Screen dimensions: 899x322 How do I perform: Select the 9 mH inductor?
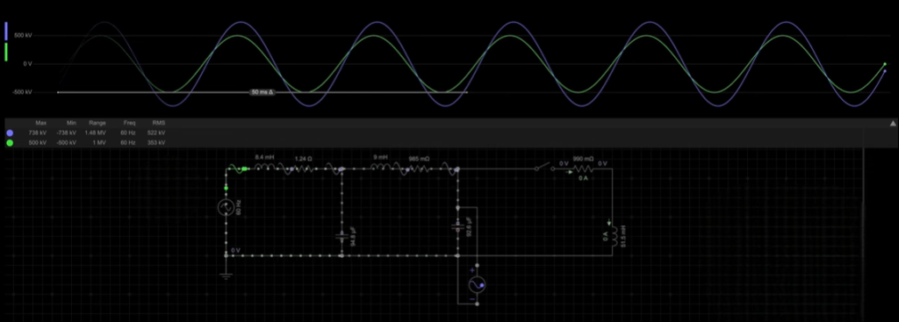click(382, 168)
